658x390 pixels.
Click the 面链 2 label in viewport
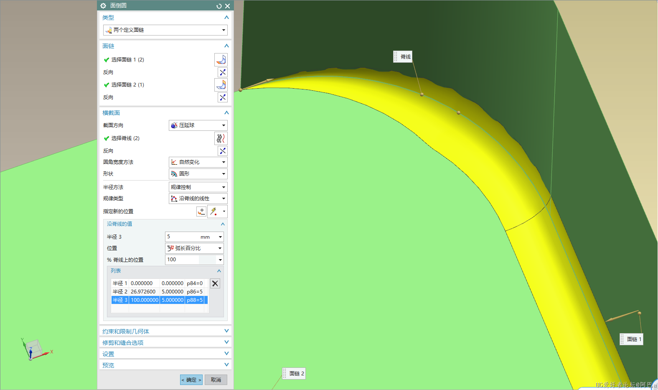(294, 373)
